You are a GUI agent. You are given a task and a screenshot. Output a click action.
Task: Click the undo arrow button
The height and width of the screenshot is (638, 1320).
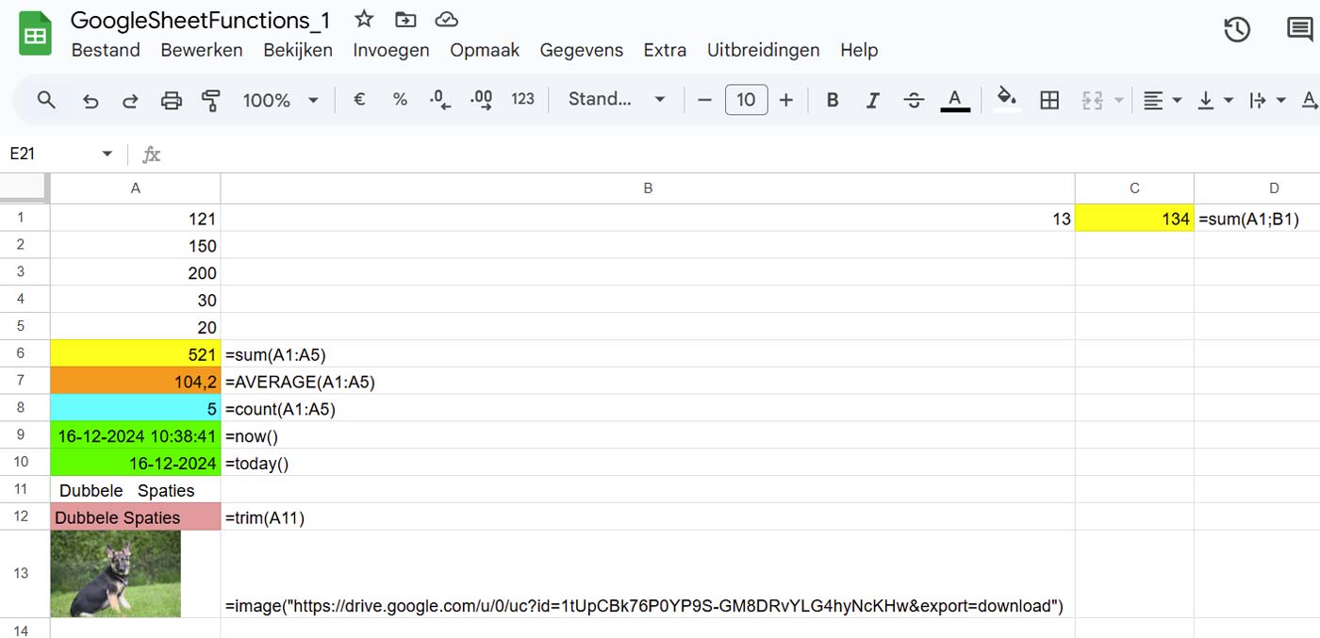tap(91, 99)
